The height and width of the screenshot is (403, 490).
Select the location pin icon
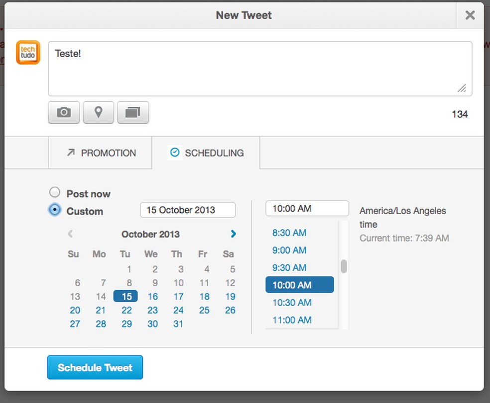coord(98,112)
